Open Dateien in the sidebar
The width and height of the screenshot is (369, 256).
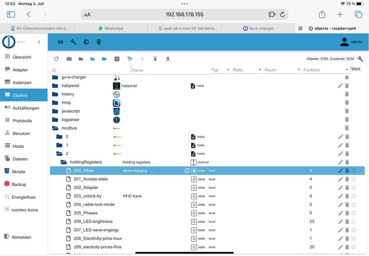coord(24,159)
